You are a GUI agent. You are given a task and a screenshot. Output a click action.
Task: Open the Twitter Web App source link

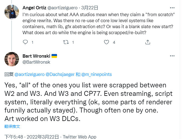click(x=80, y=137)
